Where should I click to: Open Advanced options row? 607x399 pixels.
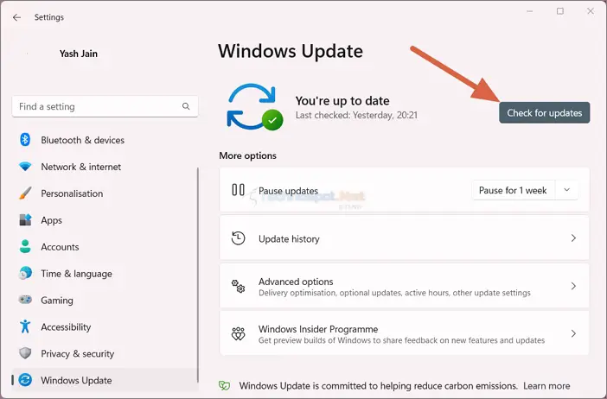404,286
